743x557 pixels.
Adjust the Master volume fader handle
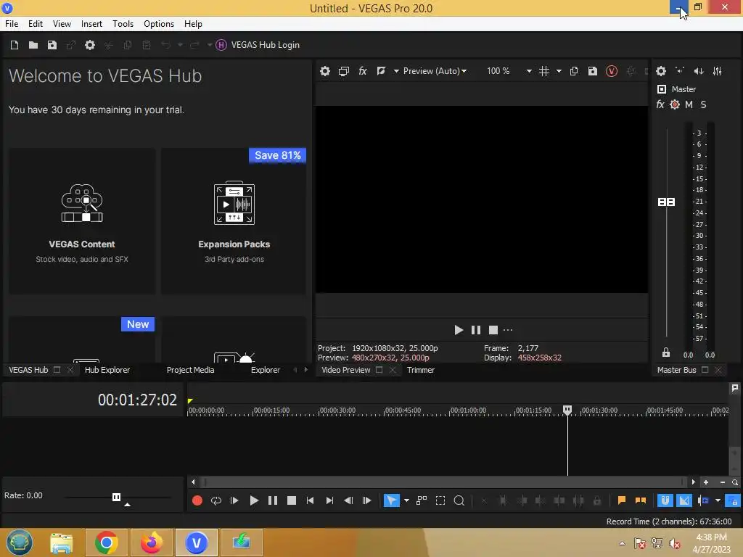pyautogui.click(x=666, y=202)
